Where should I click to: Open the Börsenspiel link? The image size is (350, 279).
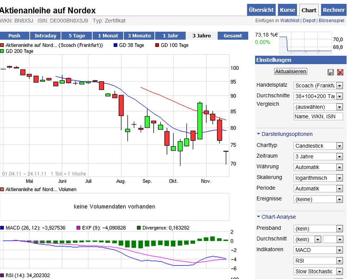pyautogui.click(x=331, y=21)
